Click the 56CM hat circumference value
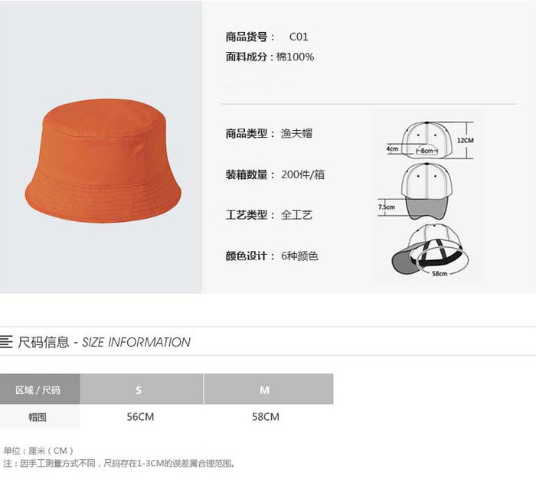 tap(140, 417)
